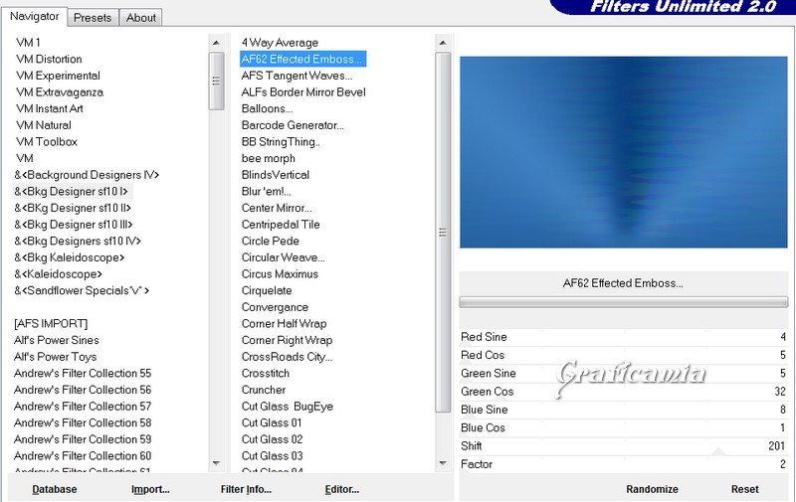796x502 pixels.
Task: Choose the 4 Way Average filter
Action: click(280, 43)
